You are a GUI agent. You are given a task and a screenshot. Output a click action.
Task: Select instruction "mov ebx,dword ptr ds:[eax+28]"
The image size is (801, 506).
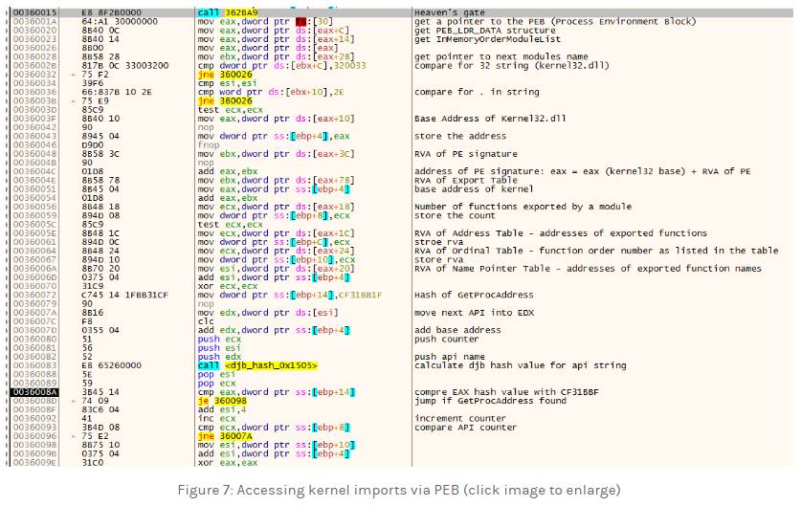point(277,56)
